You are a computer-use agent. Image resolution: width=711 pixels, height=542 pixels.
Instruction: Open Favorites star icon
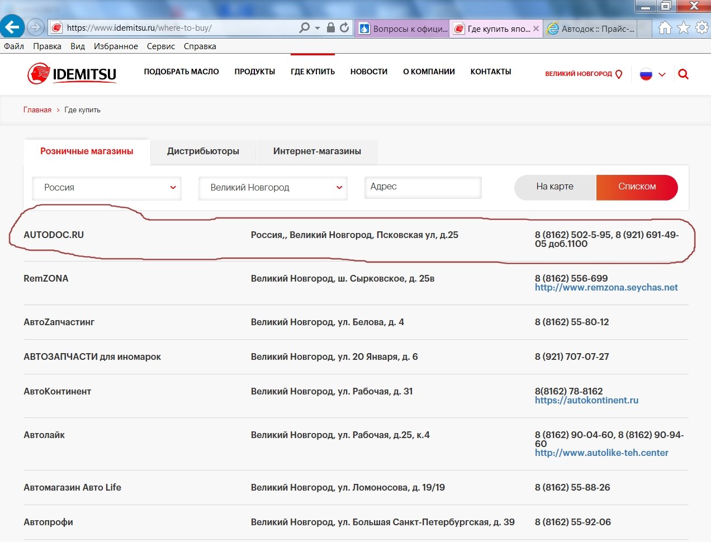[684, 27]
